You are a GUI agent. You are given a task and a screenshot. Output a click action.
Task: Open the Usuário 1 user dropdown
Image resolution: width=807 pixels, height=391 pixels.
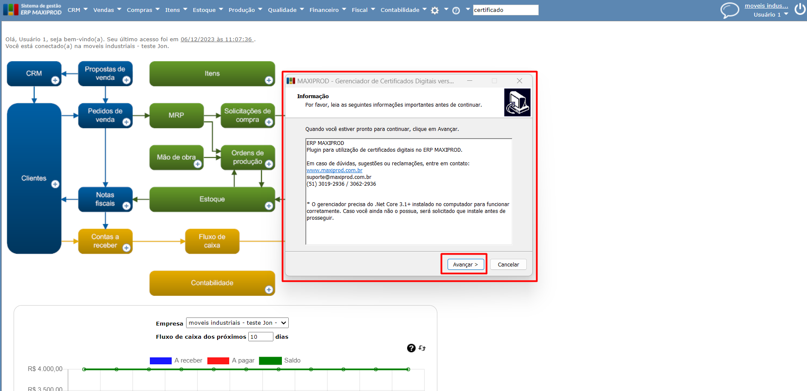click(771, 14)
